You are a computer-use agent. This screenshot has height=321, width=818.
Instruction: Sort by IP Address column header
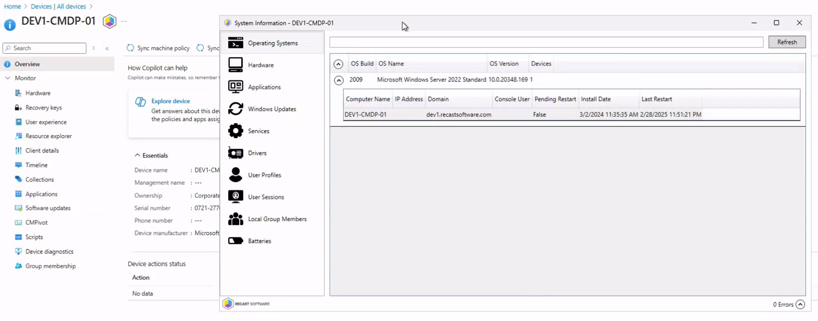point(409,99)
